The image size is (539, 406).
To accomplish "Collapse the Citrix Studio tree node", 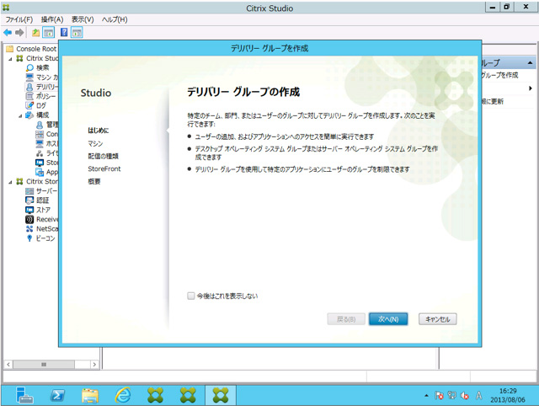I will [x=10, y=58].
